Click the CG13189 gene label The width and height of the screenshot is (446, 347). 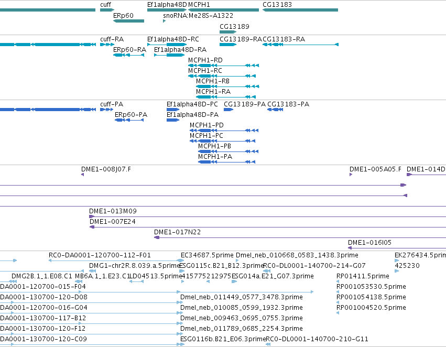pyautogui.click(x=234, y=26)
